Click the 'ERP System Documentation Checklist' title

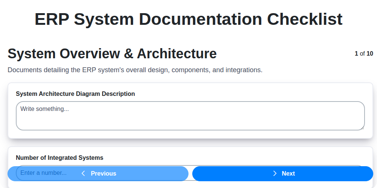188,19
